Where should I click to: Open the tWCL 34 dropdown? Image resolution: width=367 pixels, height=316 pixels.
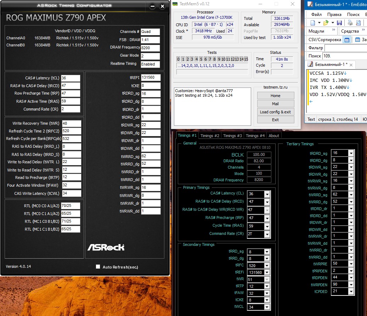click(267, 307)
